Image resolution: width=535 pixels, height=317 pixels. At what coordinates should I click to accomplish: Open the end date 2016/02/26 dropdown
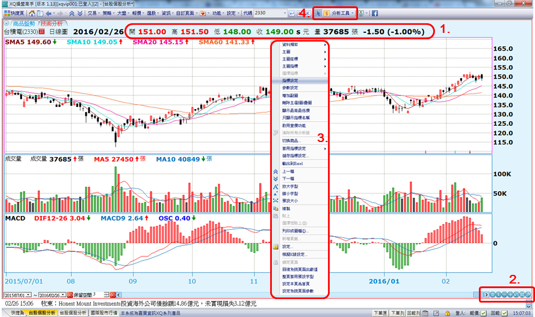63,295
